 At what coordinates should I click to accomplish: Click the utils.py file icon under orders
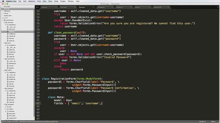click(8, 84)
